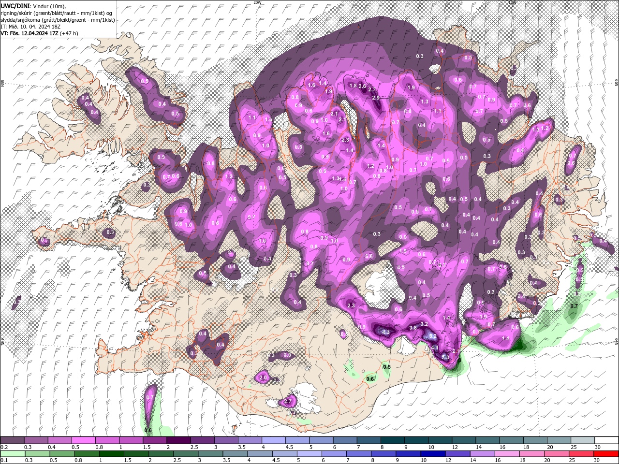This screenshot has height=464, width=619.
Task: Click the 30 label at the end of the top legend row
Action: coord(598,447)
